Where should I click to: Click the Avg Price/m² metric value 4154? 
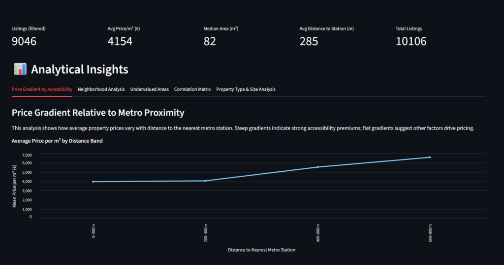point(120,41)
